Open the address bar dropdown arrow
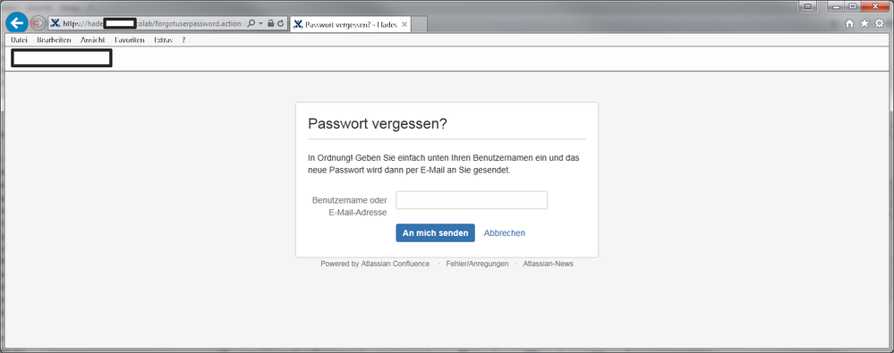894x353 pixels. pyautogui.click(x=261, y=24)
